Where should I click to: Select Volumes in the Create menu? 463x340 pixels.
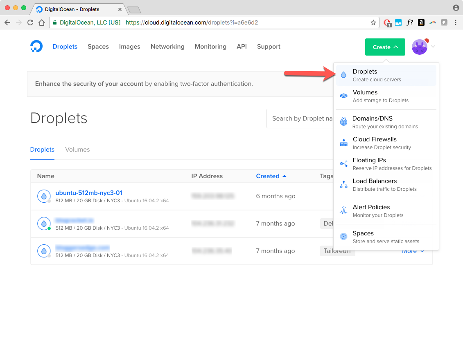[x=386, y=96]
